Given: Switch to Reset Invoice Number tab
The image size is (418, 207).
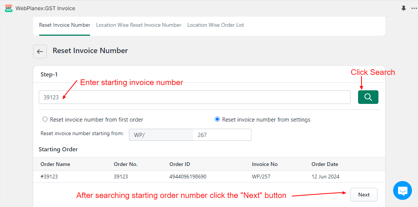Looking at the screenshot, I should coord(64,25).
